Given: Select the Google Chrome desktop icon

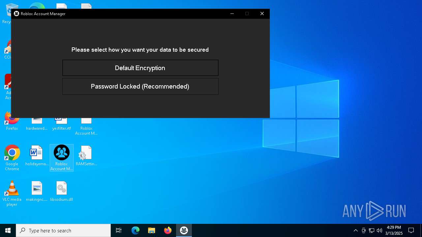Looking at the screenshot, I should coord(12,158).
